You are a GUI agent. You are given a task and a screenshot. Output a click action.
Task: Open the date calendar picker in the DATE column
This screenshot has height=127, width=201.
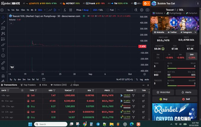click(x=22, y=90)
